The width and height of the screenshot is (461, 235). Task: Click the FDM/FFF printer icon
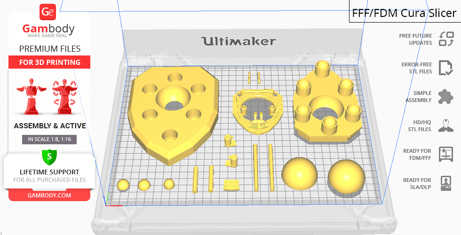tap(445, 154)
